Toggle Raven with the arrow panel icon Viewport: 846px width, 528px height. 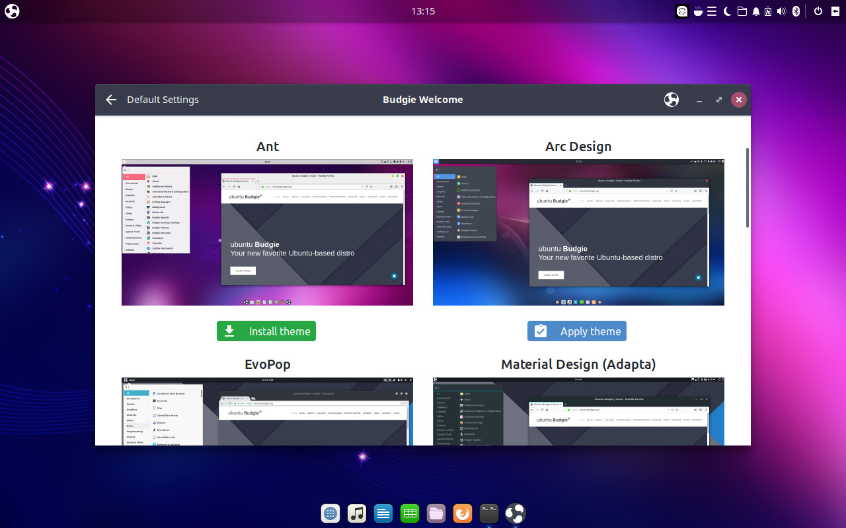[x=835, y=11]
